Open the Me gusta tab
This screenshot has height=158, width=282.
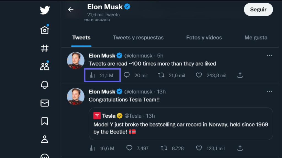point(256,38)
